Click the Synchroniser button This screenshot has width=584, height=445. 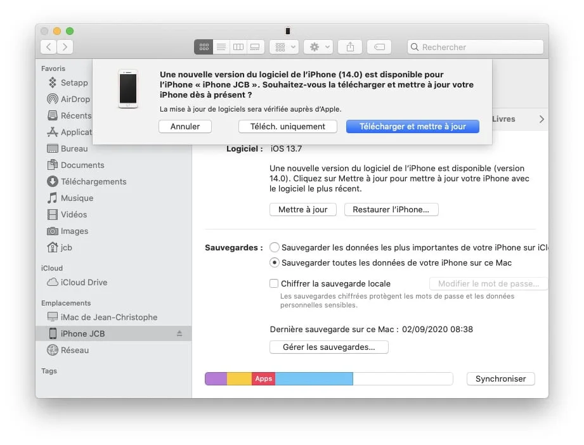(x=500, y=378)
